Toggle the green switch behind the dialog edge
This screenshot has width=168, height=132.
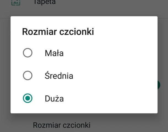pos(159,85)
